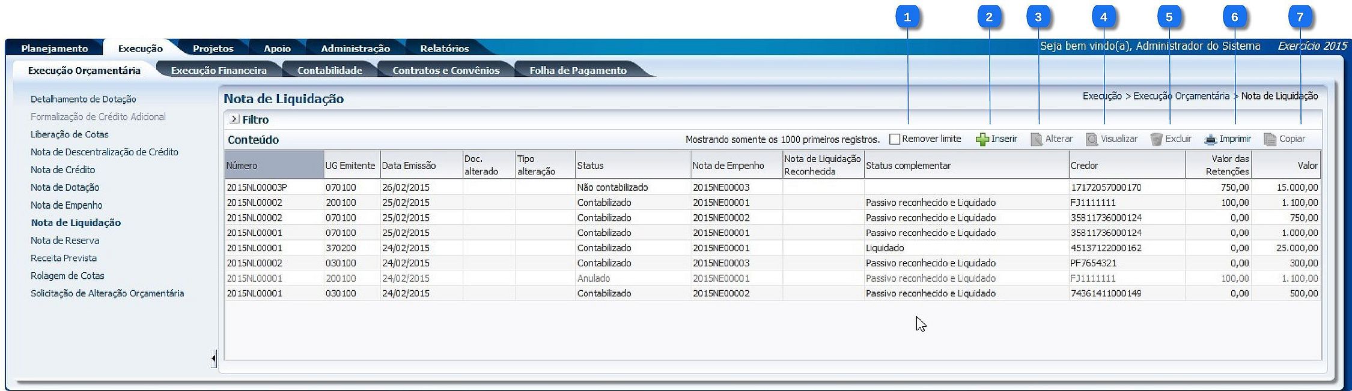Sort table by Número column header
The height and width of the screenshot is (391, 1352).
(274, 166)
